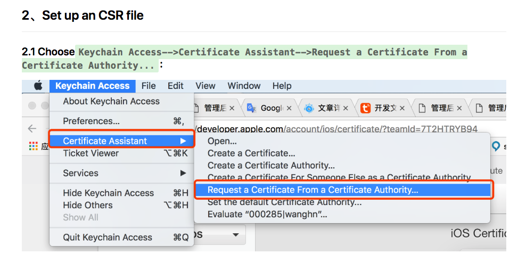Screen dimensions: 510x262
Task: Open the File menu
Action: 149,86
